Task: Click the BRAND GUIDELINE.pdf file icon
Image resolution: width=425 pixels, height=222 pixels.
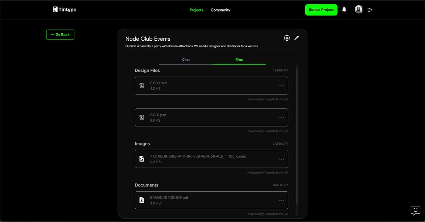Action: coord(142,200)
